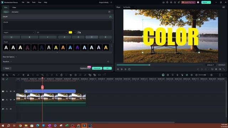Open the player volume icon
Screen dimensions: 228x128
coord(220,69)
